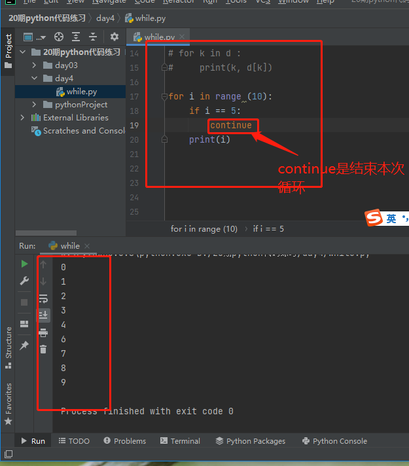
Task: Open run configuration wrench icon
Action: click(x=24, y=281)
